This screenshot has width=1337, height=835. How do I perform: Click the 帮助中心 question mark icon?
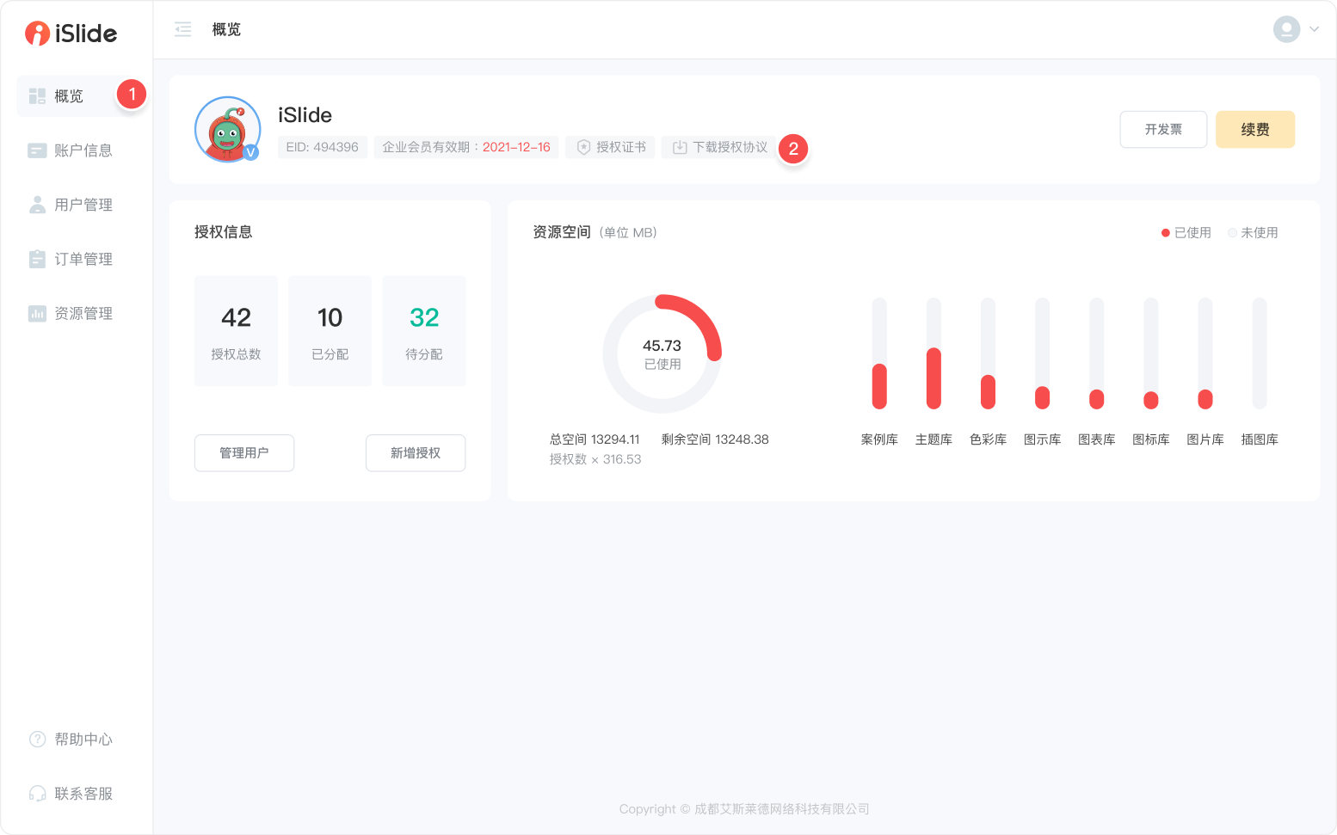(37, 739)
